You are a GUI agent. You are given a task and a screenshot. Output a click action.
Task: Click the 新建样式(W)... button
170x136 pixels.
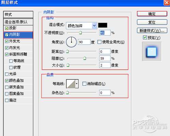pyautogui.click(x=152, y=30)
